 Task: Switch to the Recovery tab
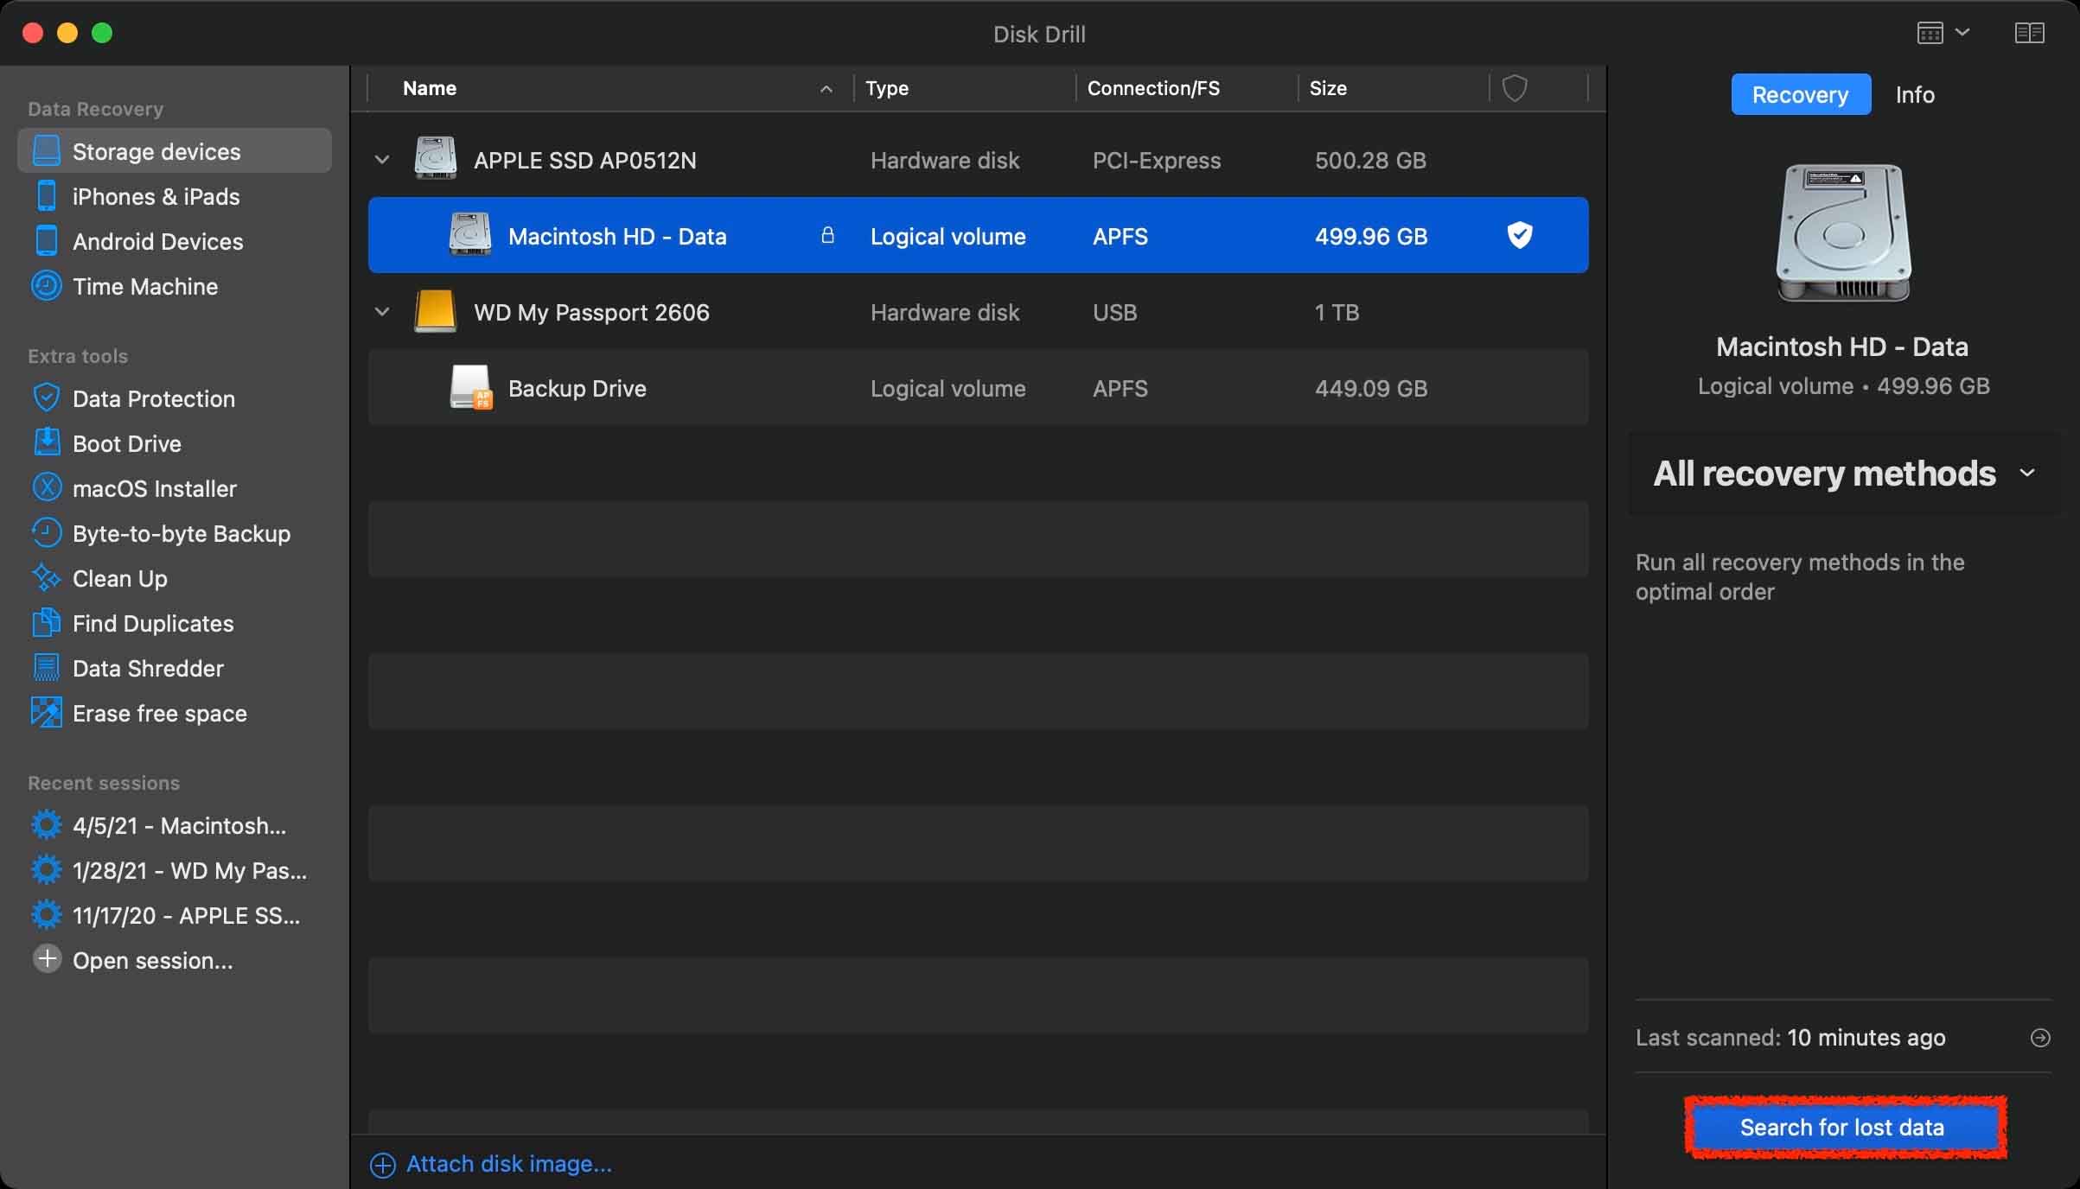(x=1801, y=94)
